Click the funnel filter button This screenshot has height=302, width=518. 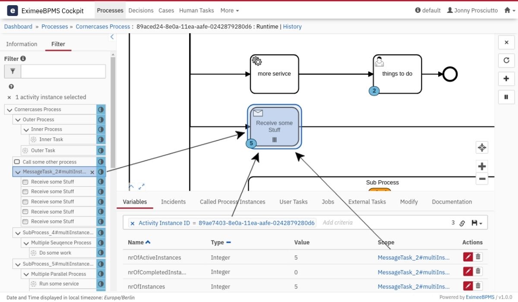[x=13, y=71]
